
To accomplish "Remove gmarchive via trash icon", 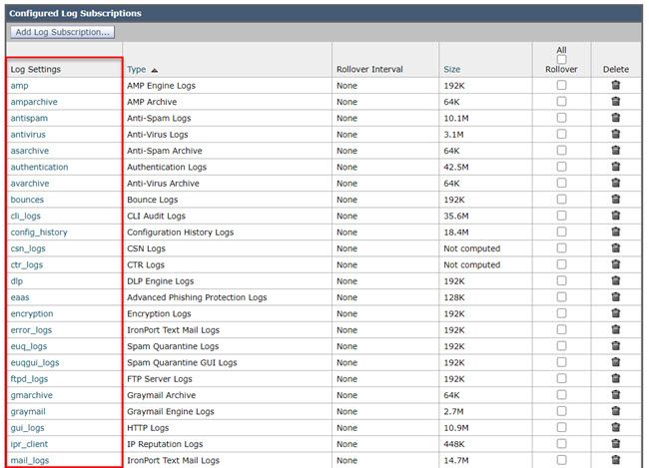I will tap(615, 395).
